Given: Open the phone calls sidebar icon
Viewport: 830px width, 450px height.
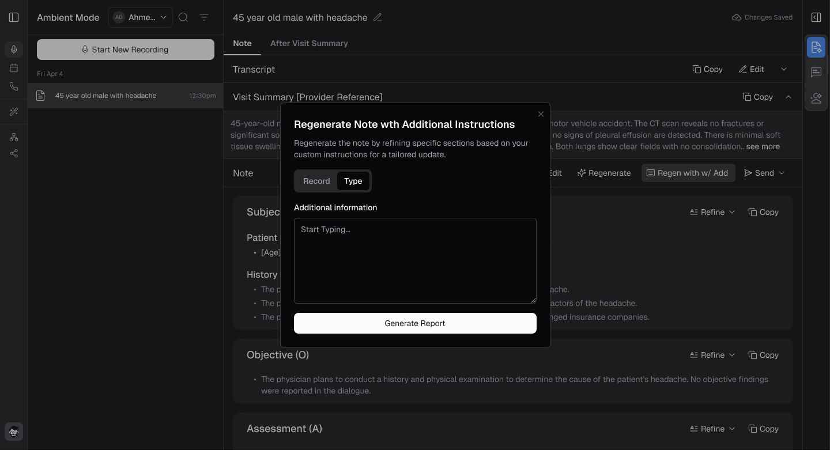Looking at the screenshot, I should (14, 86).
